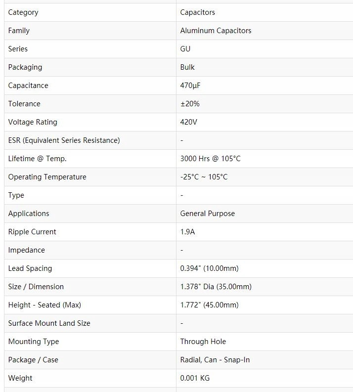
Task: Click the General Purpose applications value
Action: pyautogui.click(x=207, y=214)
